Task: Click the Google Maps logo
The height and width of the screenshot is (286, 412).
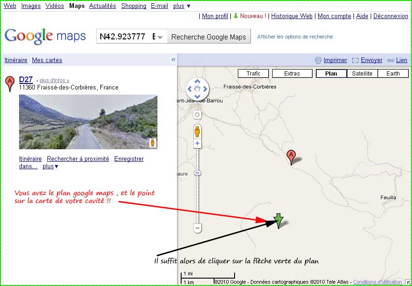Action: 45,37
